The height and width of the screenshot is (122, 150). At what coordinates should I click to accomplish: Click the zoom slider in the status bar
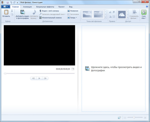[134, 117]
